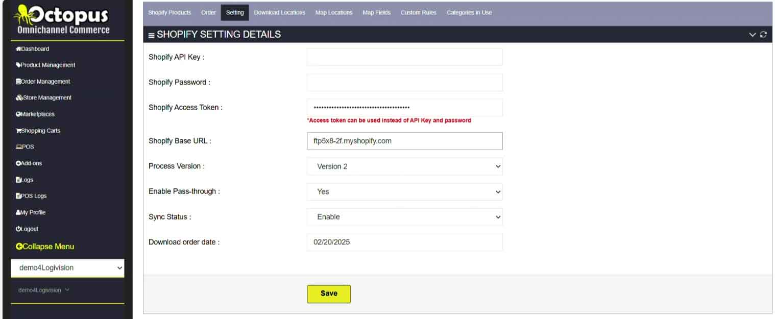Click the yellow Save button
This screenshot has height=319, width=775.
point(329,294)
